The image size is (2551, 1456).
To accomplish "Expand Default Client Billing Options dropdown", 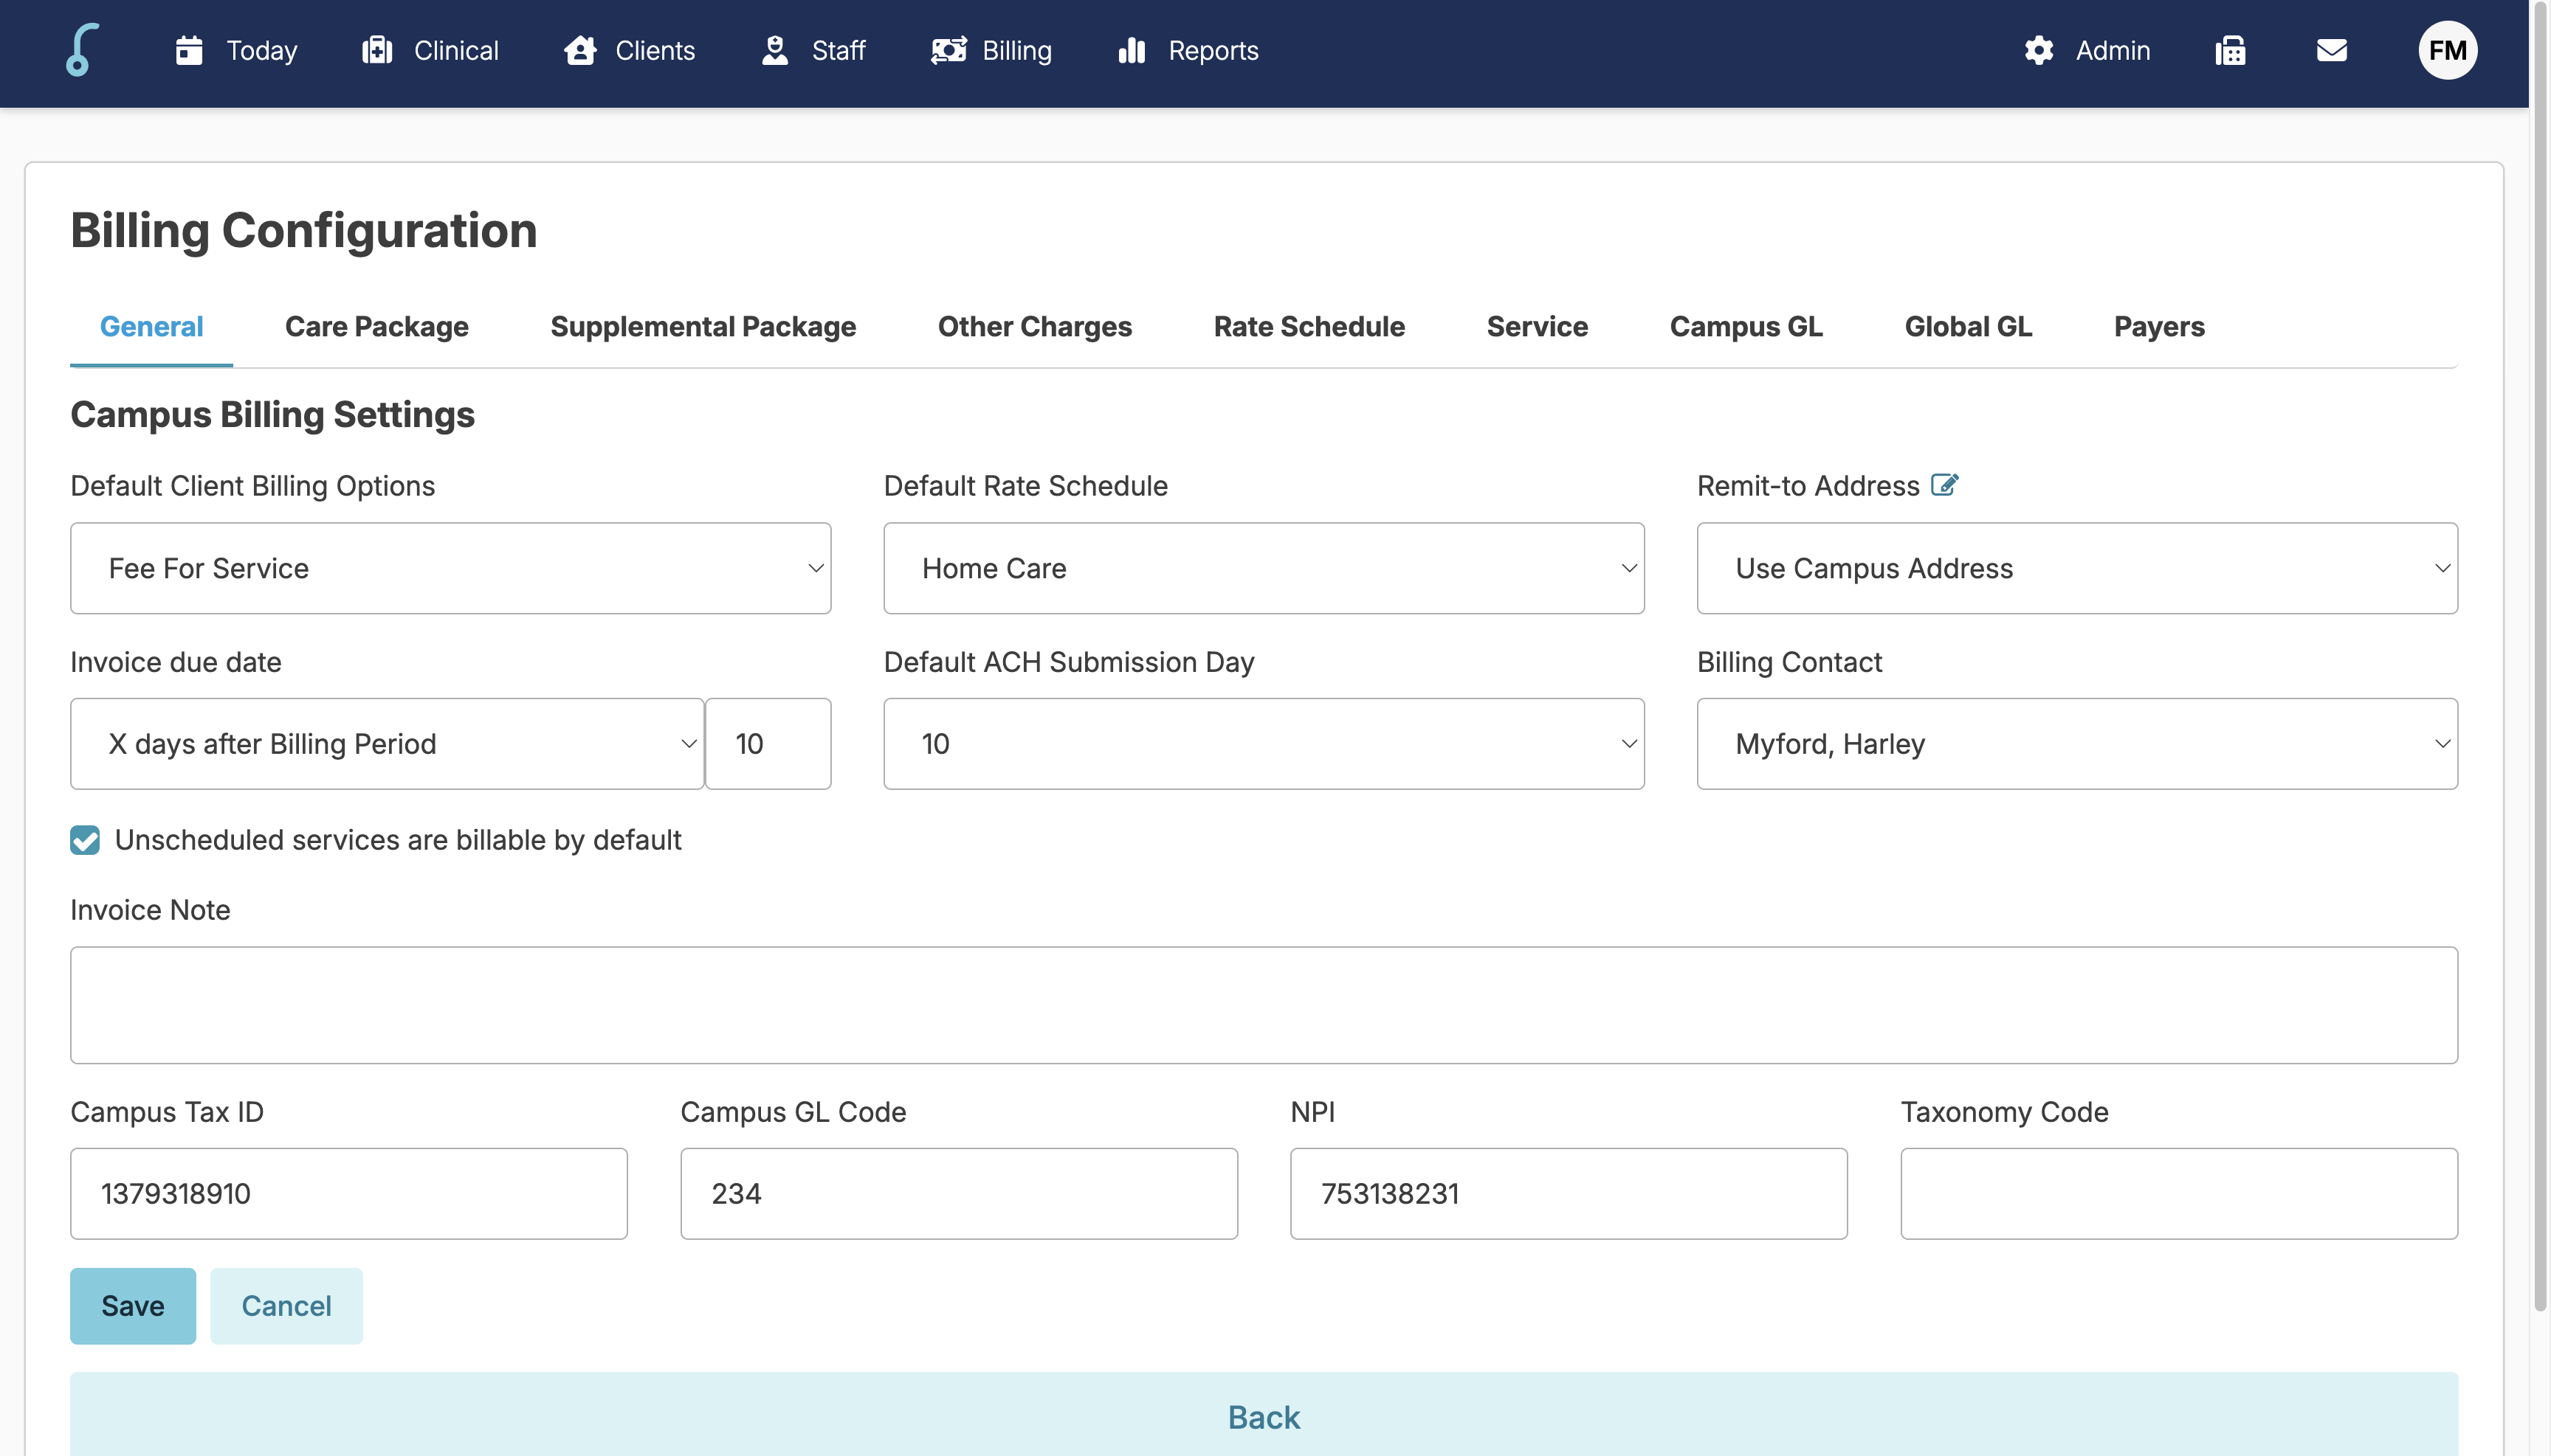I will pyautogui.click(x=450, y=568).
